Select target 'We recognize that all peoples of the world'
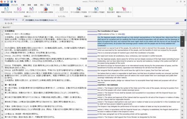The image size is (187, 119). pos(133,70)
